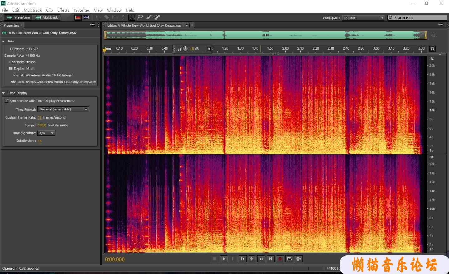Open the Editor file selector dropdown
Image resolution: width=449 pixels, height=274 pixels.
pyautogui.click(x=187, y=25)
